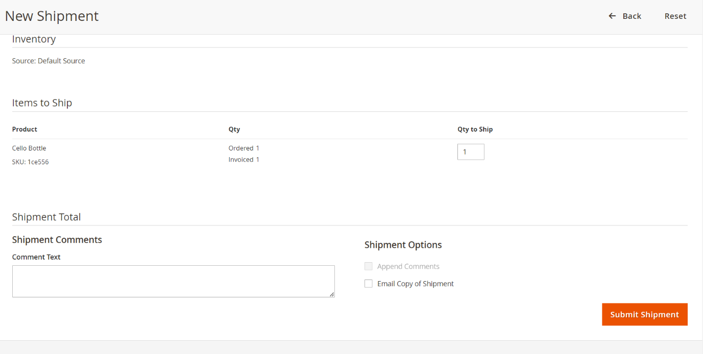Viewport: 703px width, 354px height.
Task: Click the SKU: 1ce556 text
Action: 31,162
